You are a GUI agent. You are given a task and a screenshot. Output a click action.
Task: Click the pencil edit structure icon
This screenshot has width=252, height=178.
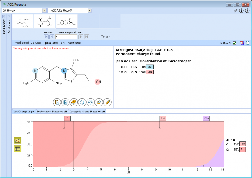107,102
